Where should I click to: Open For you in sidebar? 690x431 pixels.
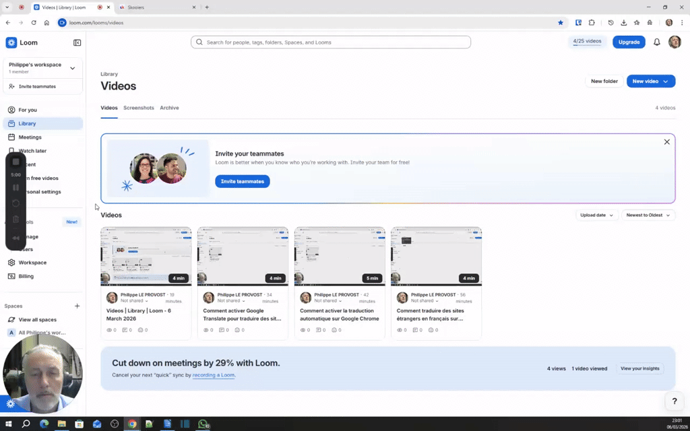(42, 110)
